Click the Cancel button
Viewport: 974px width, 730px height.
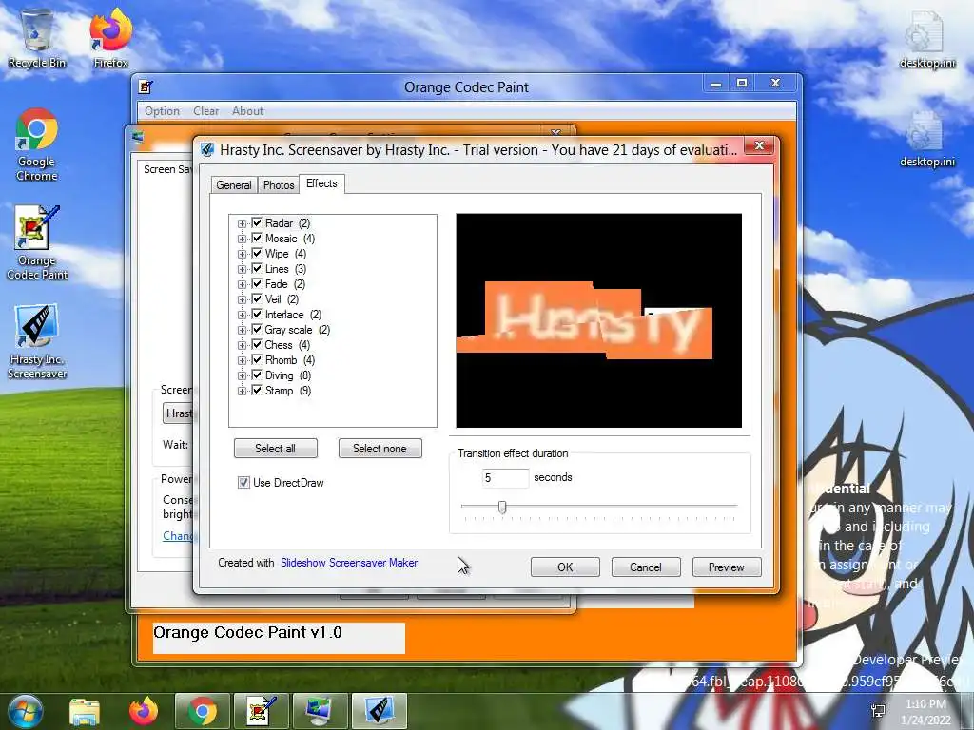[646, 567]
